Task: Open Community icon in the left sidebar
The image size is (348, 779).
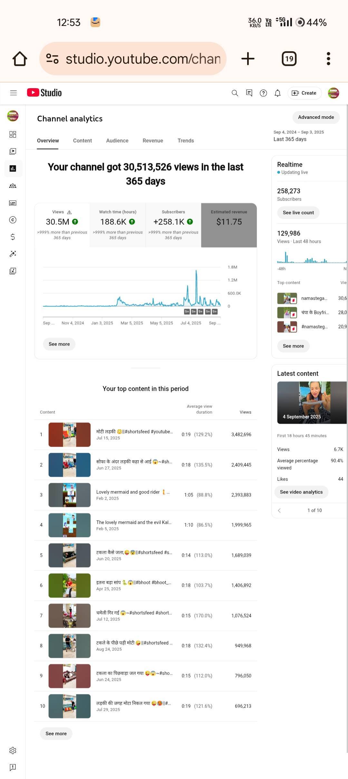Action: coord(13,186)
